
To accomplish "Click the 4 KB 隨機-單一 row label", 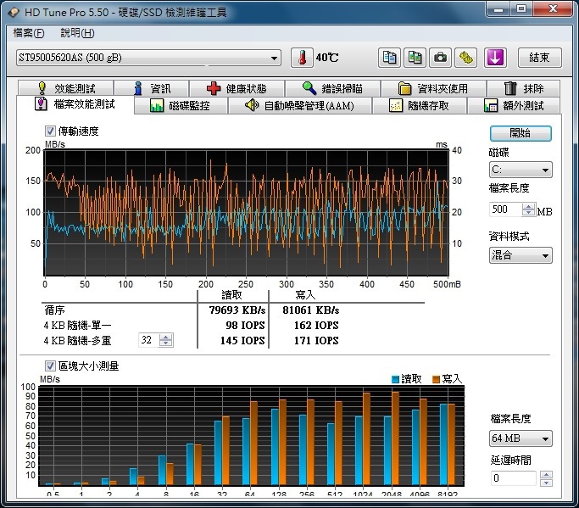I will tap(77, 325).
